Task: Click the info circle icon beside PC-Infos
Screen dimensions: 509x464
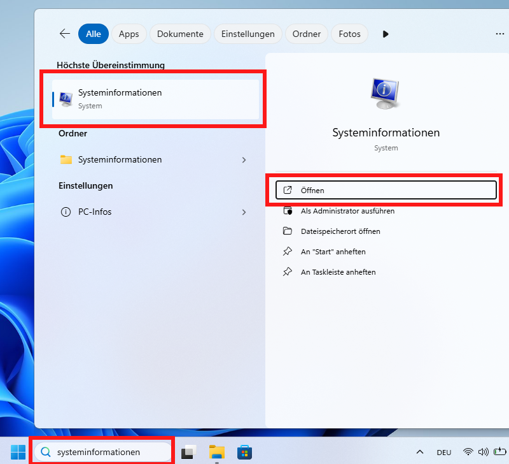Action: click(66, 212)
